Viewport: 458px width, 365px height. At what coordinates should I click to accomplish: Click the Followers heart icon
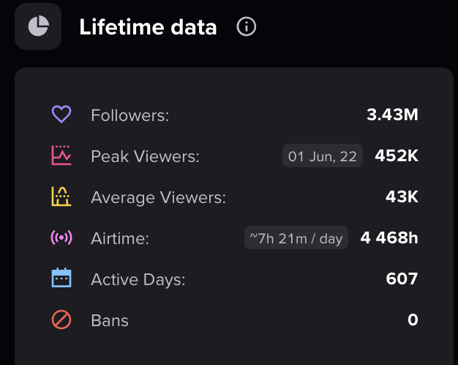pos(61,114)
